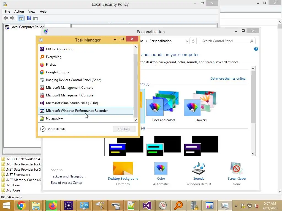
Task: Select Microsoft Windows Performance Recorder entry
Action: coord(86,111)
